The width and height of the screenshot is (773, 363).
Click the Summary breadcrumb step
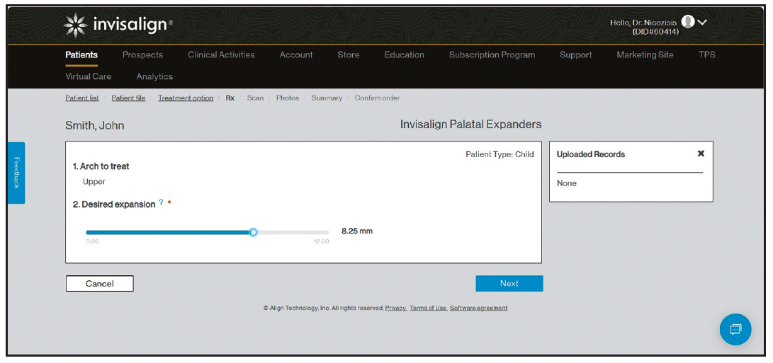pos(327,98)
